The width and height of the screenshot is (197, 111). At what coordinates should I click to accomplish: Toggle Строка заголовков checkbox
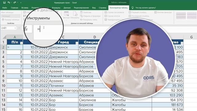click(x=106, y=12)
